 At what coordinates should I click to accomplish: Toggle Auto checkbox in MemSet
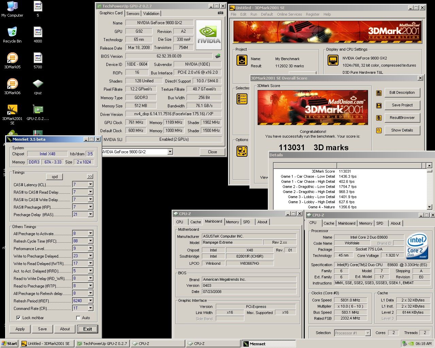(79, 318)
